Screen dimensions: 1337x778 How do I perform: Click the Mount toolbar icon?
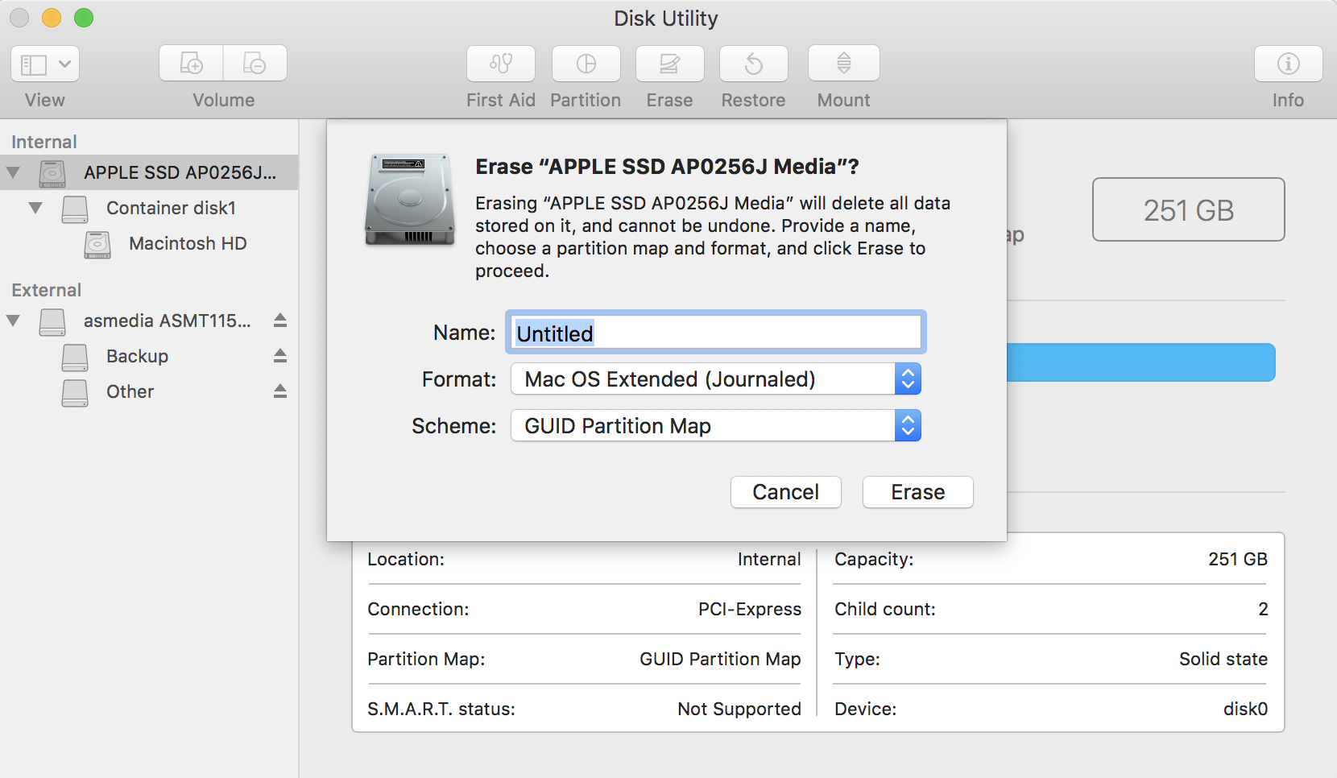pyautogui.click(x=843, y=64)
